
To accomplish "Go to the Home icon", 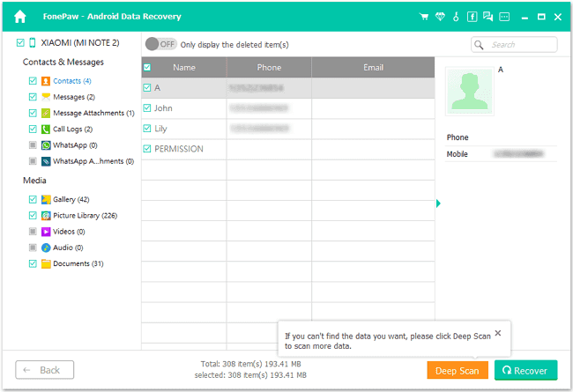I will coord(20,17).
